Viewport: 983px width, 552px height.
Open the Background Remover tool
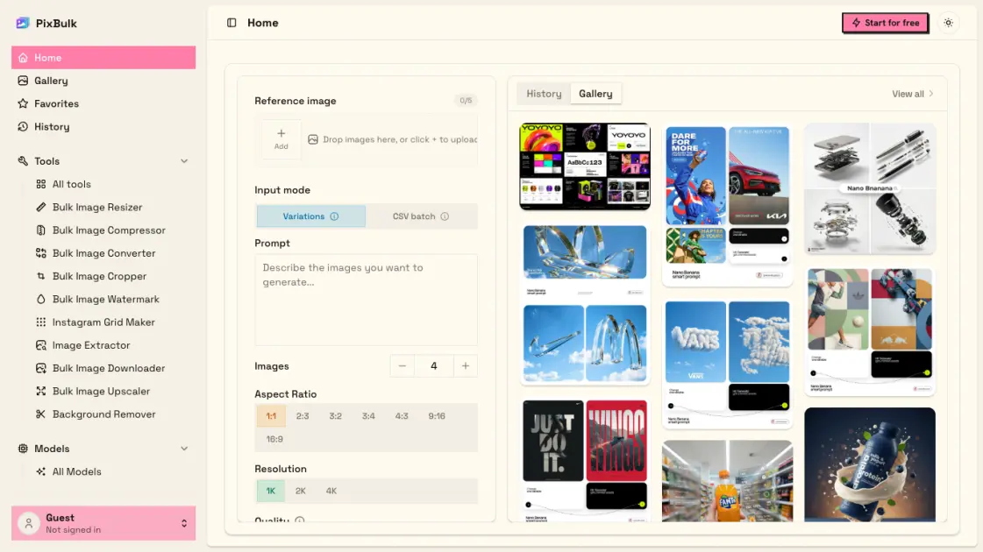click(104, 414)
